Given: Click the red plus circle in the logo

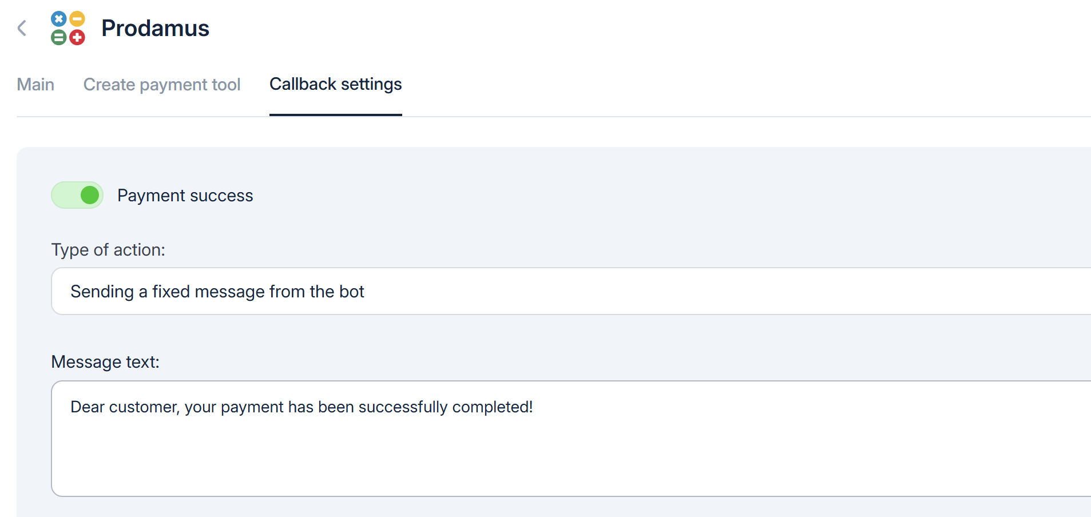Looking at the screenshot, I should [77, 38].
